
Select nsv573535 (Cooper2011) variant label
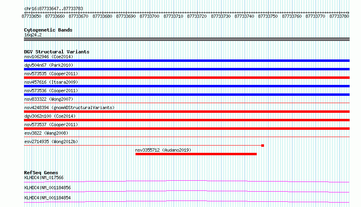51,74
